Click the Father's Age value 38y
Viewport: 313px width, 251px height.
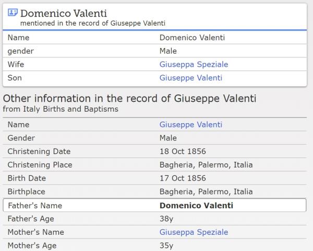pyautogui.click(x=166, y=219)
